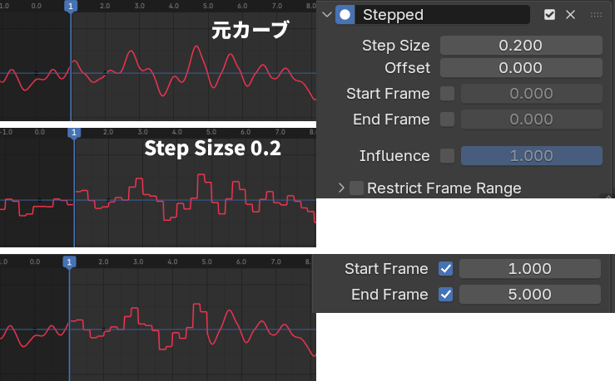Screen dimensions: 615x381
Task: Disable the Stepped modifier mute checkbox
Action: (549, 14)
